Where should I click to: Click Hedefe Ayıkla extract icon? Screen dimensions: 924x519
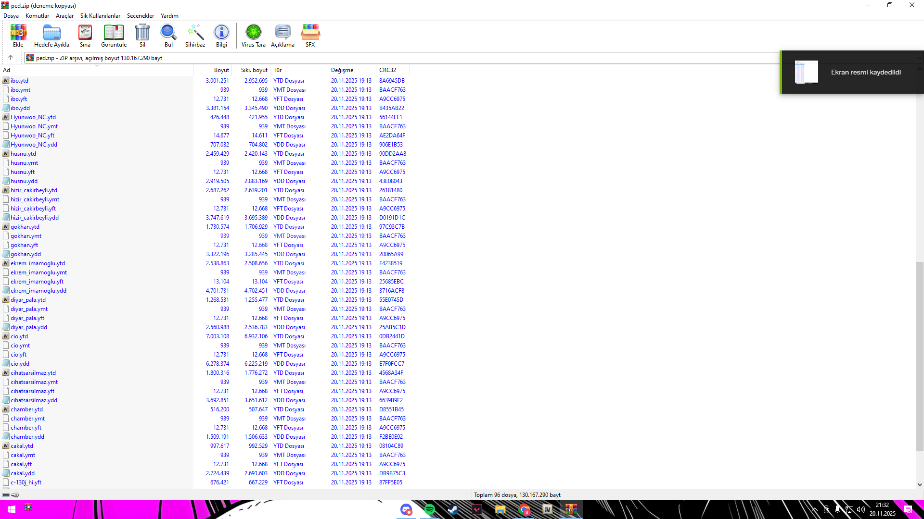pyautogui.click(x=51, y=36)
